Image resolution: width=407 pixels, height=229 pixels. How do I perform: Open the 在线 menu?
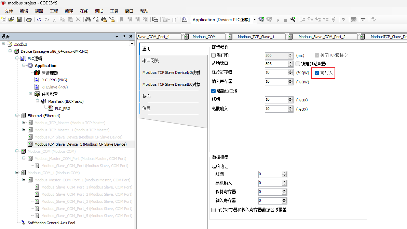pyautogui.click(x=84, y=11)
